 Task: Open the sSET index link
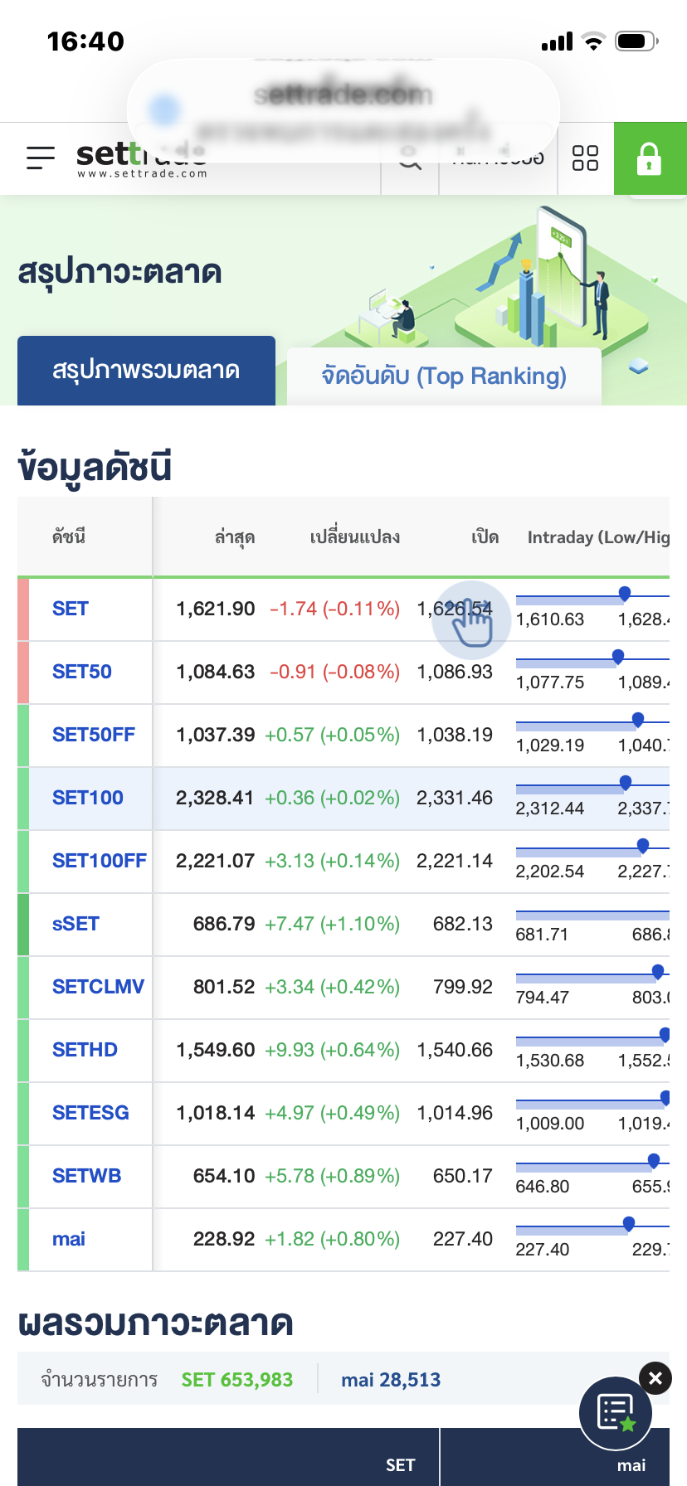pos(76,924)
